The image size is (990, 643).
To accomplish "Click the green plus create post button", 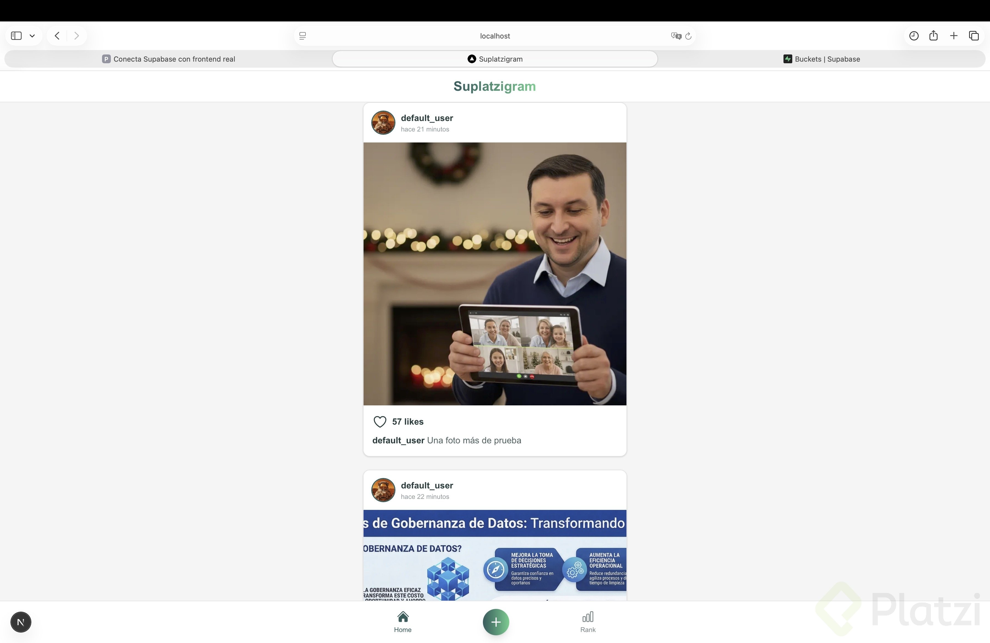I will pos(496,622).
